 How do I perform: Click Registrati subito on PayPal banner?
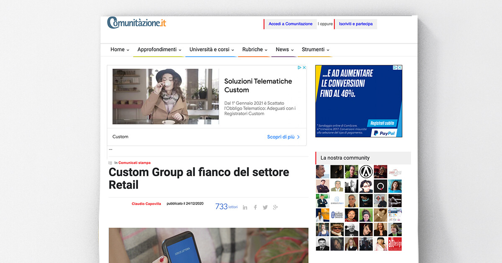[382, 123]
